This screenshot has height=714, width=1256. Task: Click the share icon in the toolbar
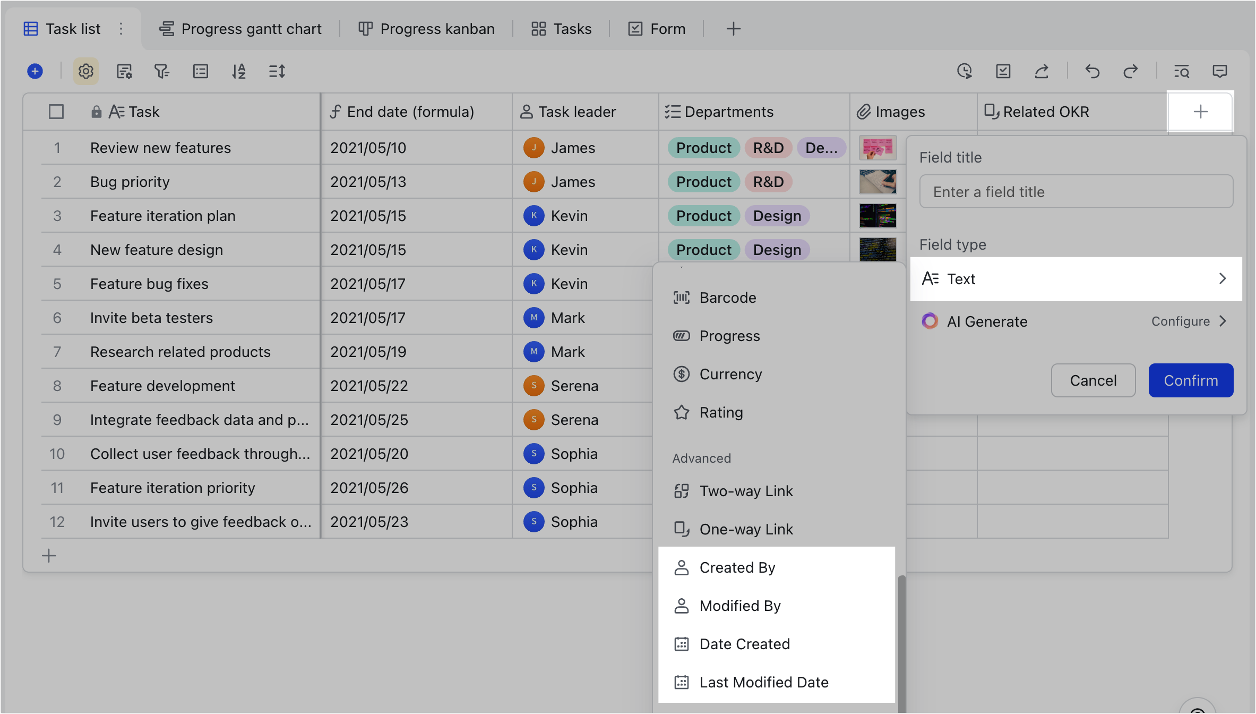click(x=1042, y=71)
